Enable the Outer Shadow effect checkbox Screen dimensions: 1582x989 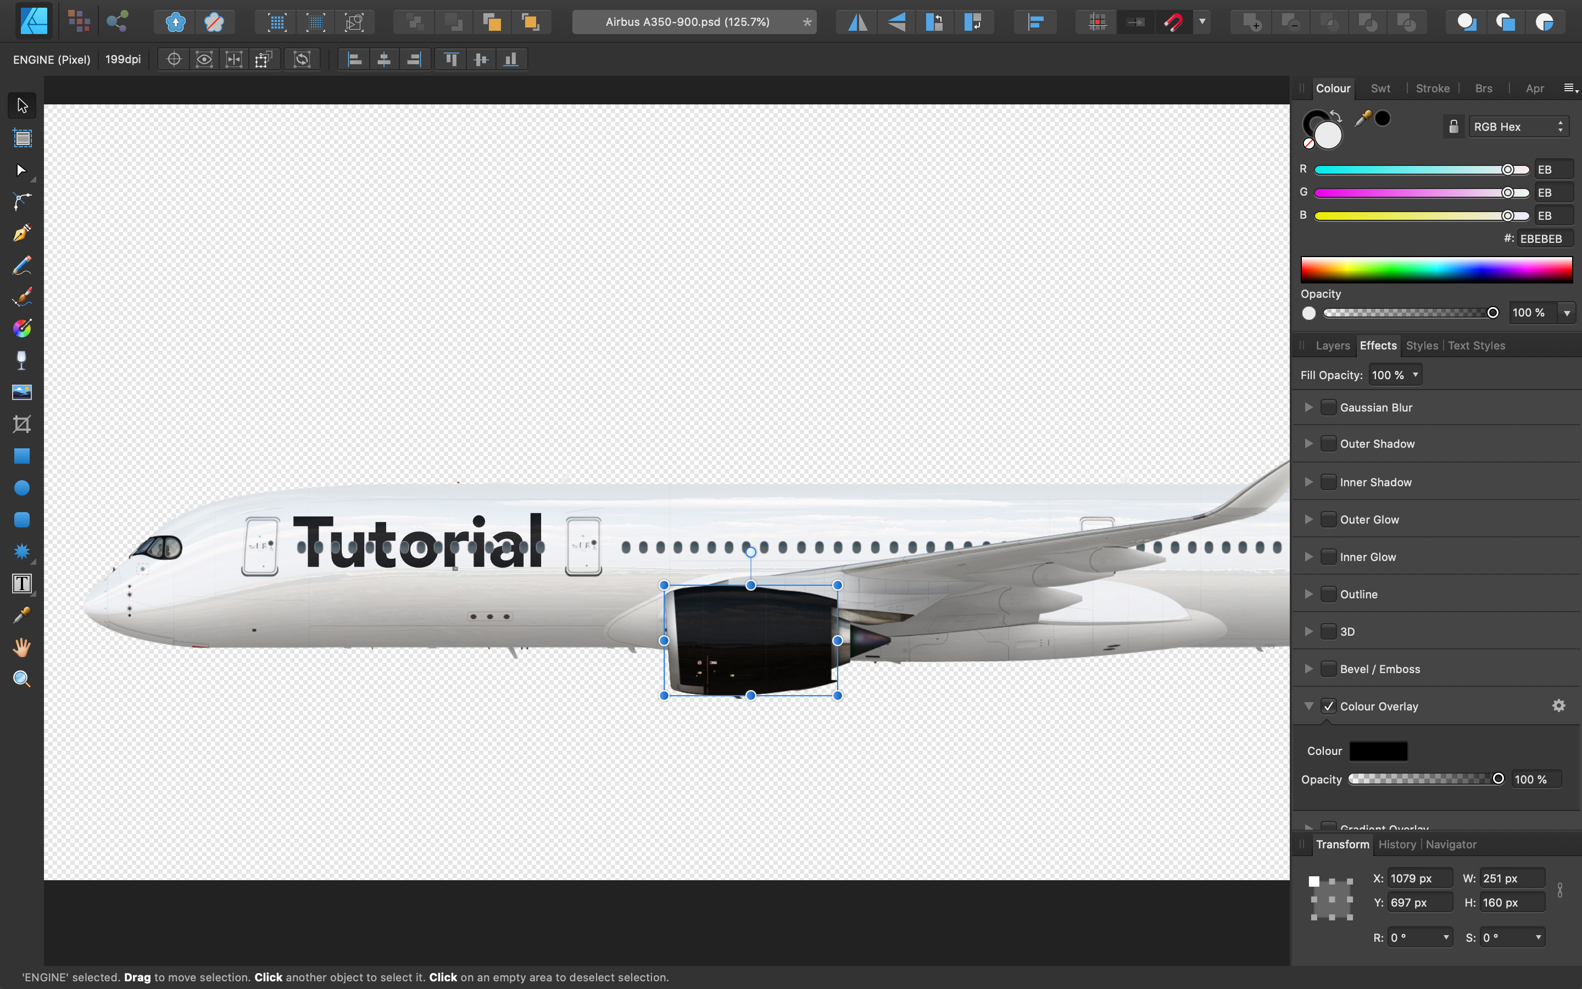click(1328, 443)
